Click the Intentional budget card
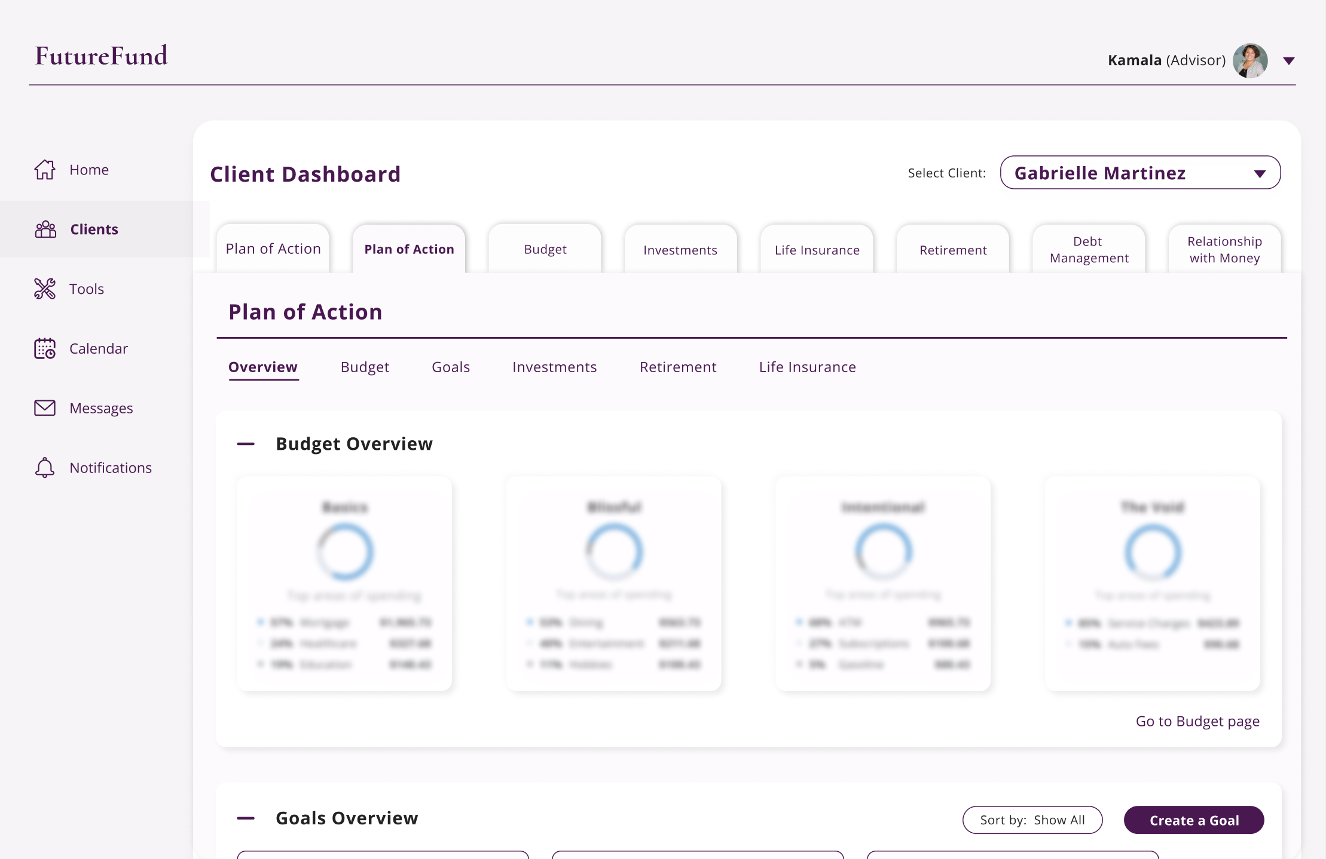The height and width of the screenshot is (859, 1326). 883,584
